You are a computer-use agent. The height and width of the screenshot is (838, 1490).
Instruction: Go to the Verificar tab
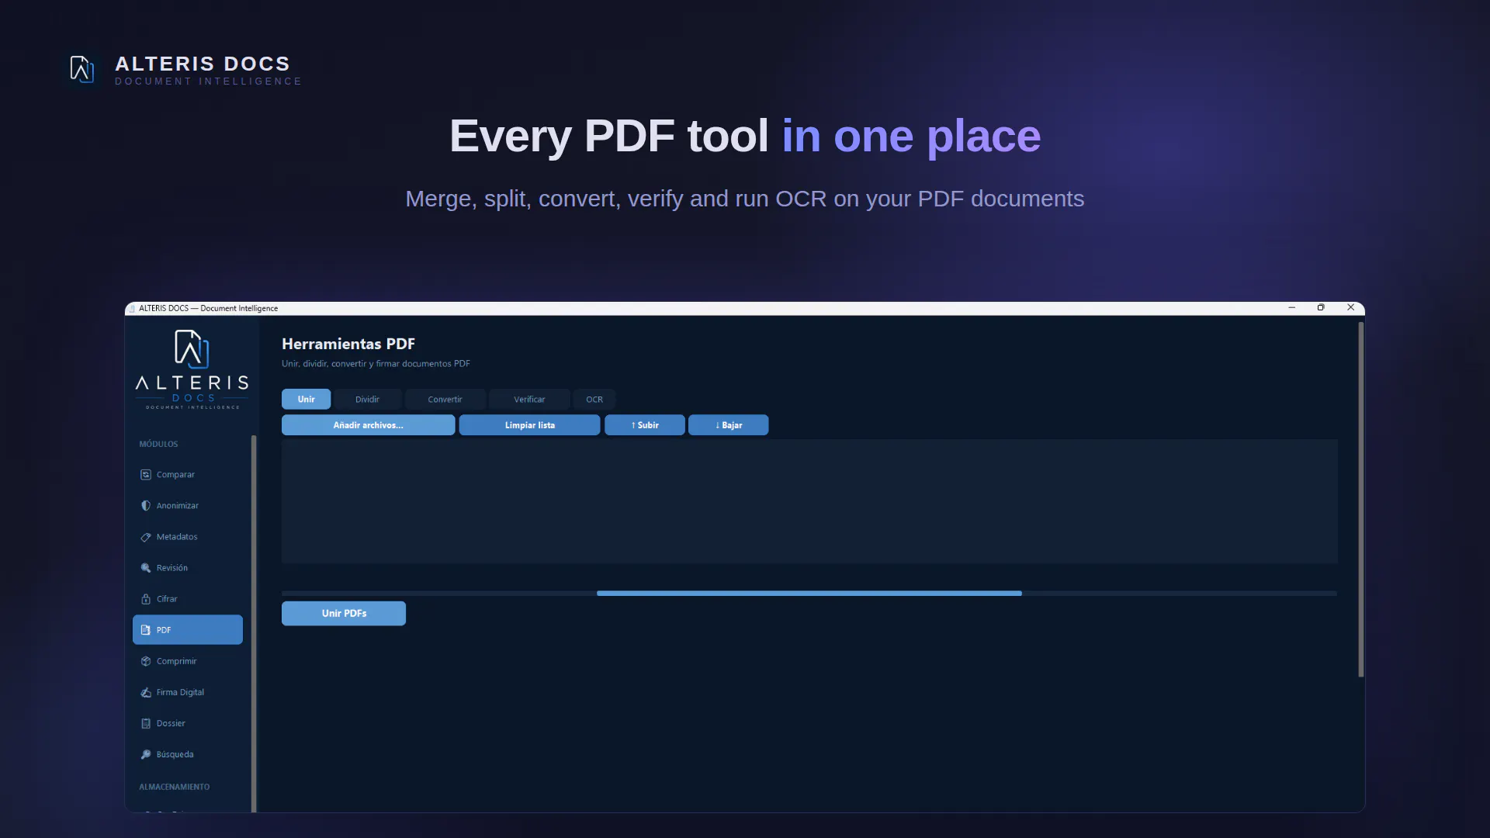click(x=529, y=399)
